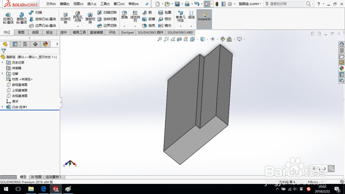Select the Extruded Boss/Base tool (拉伸凸台/基体)
This screenshot has height=194, width=345.
click(8, 18)
